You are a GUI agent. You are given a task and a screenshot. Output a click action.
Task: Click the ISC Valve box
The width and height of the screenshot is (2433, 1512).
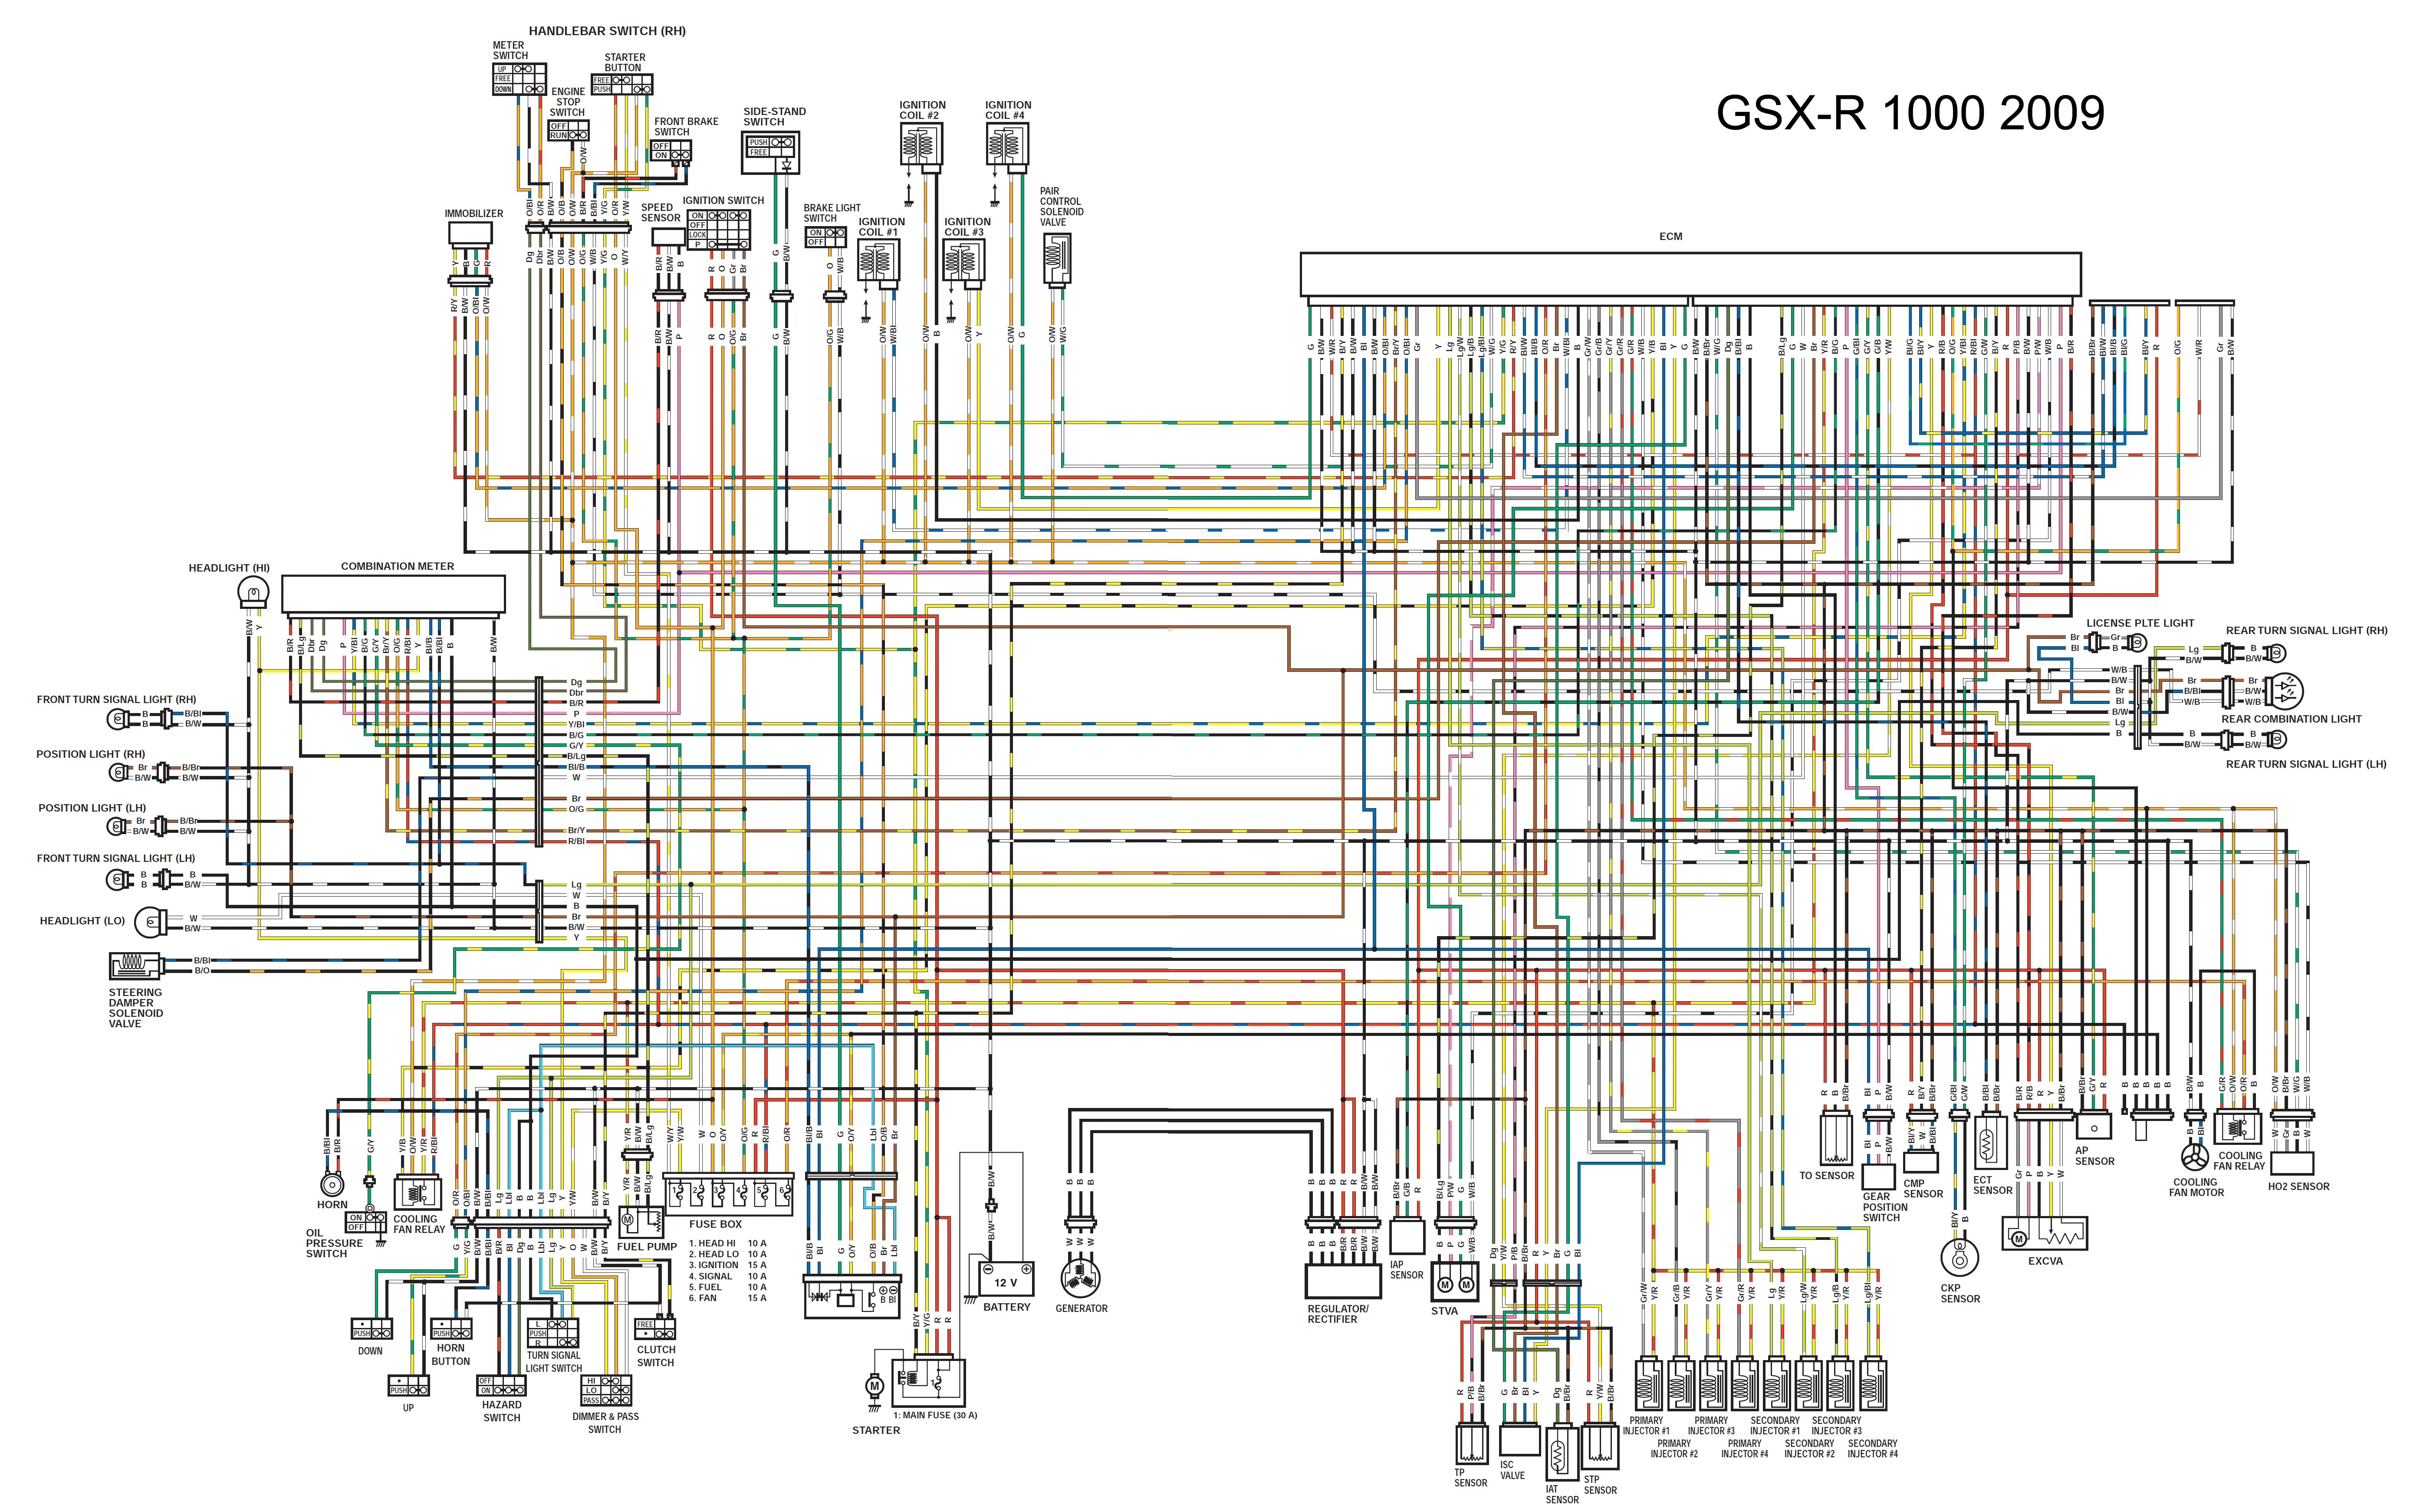point(1519,1440)
